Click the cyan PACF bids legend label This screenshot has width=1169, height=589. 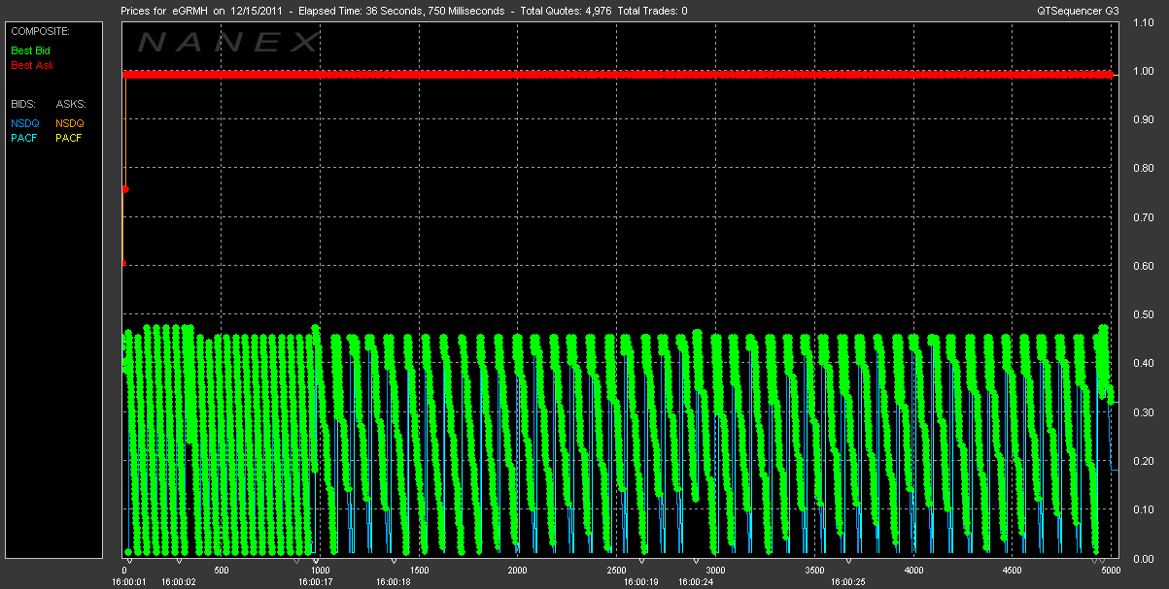(x=24, y=138)
